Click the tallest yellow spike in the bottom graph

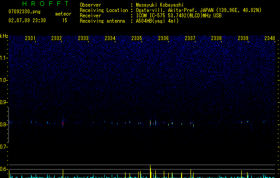pyautogui.click(x=150, y=171)
